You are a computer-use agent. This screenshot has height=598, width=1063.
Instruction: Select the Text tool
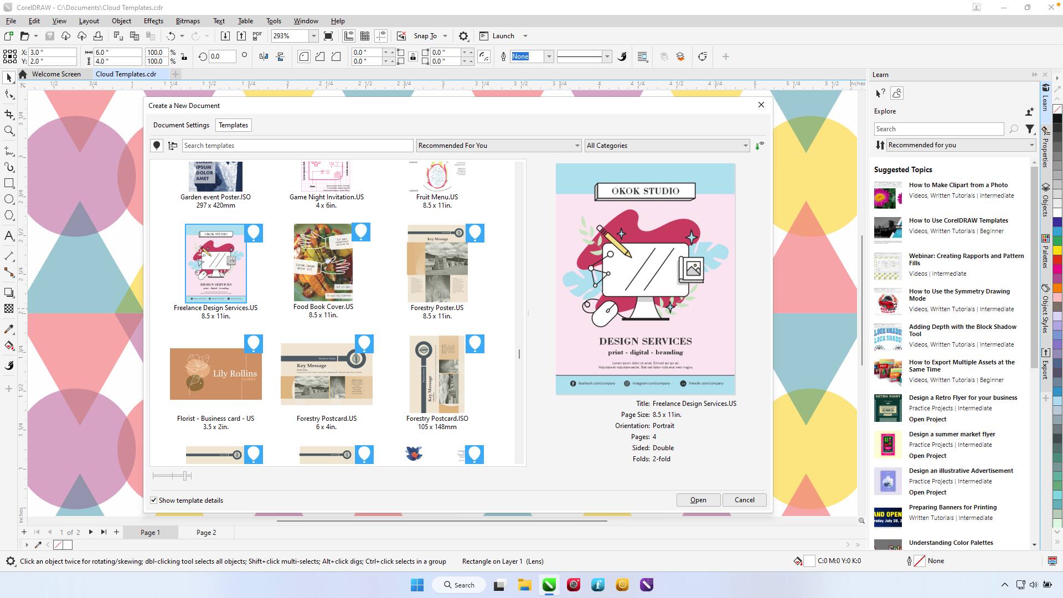click(x=9, y=236)
